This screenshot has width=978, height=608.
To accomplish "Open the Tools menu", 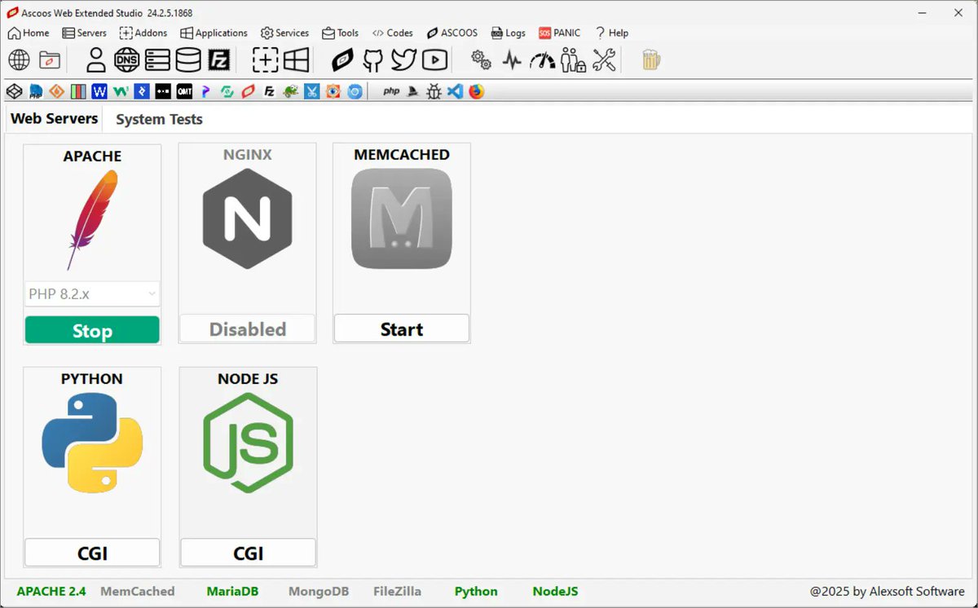I will point(341,33).
